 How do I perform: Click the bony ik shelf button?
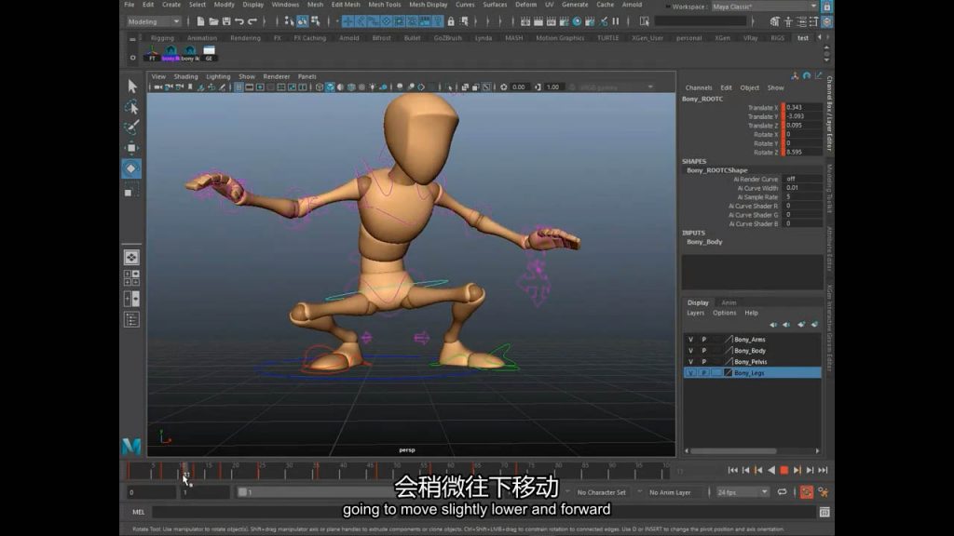coord(190,53)
